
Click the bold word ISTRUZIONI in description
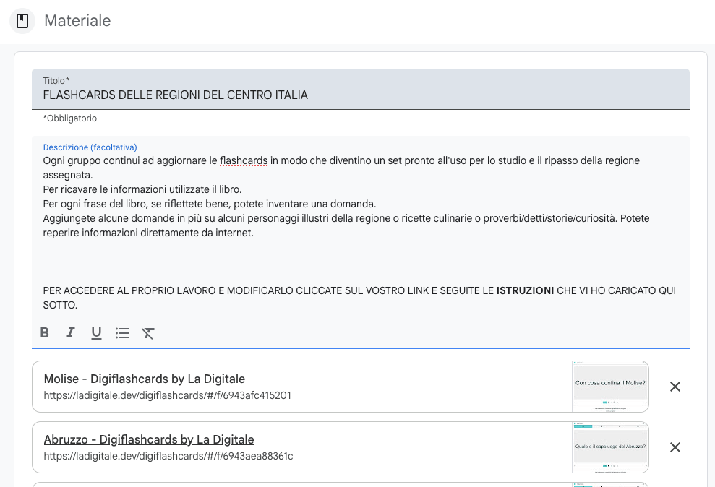pos(525,291)
